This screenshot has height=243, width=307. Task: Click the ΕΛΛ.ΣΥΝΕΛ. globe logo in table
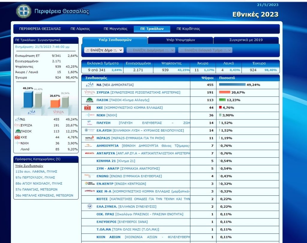(x=90, y=206)
